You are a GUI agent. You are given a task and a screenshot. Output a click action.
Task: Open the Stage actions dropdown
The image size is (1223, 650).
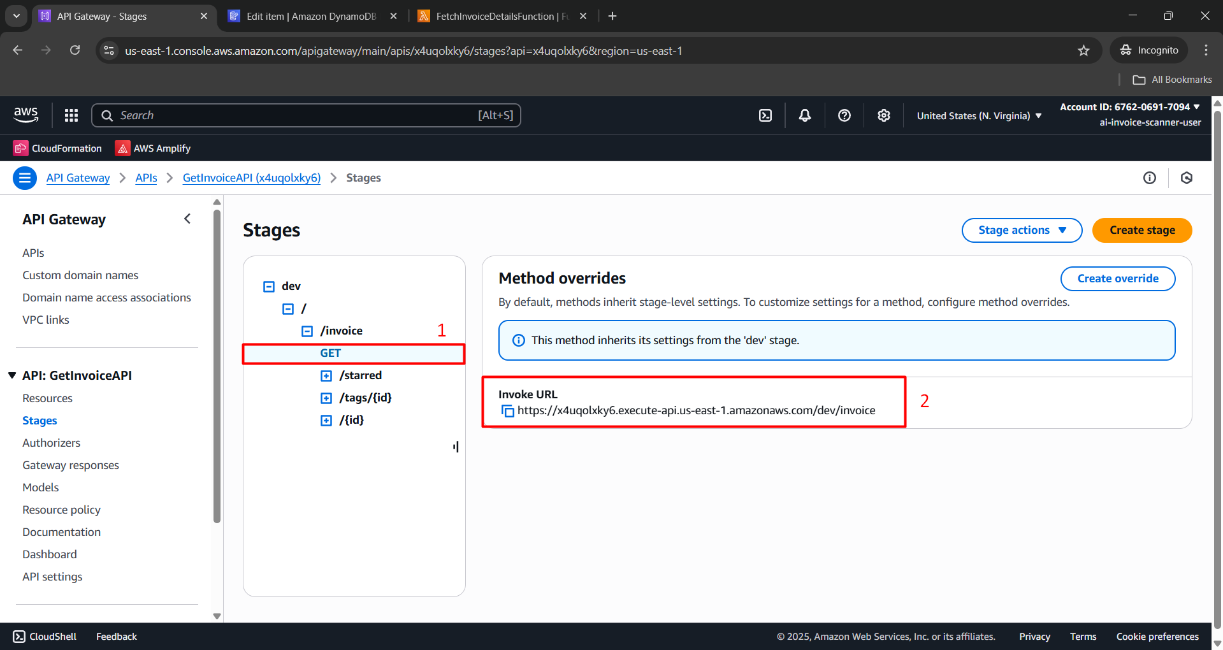click(x=1021, y=230)
